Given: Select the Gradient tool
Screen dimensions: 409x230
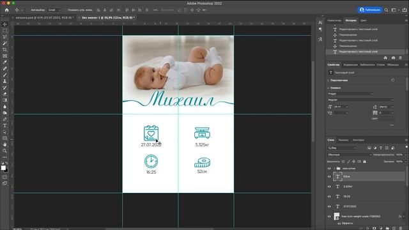Looking at the screenshot, I should tap(4, 100).
